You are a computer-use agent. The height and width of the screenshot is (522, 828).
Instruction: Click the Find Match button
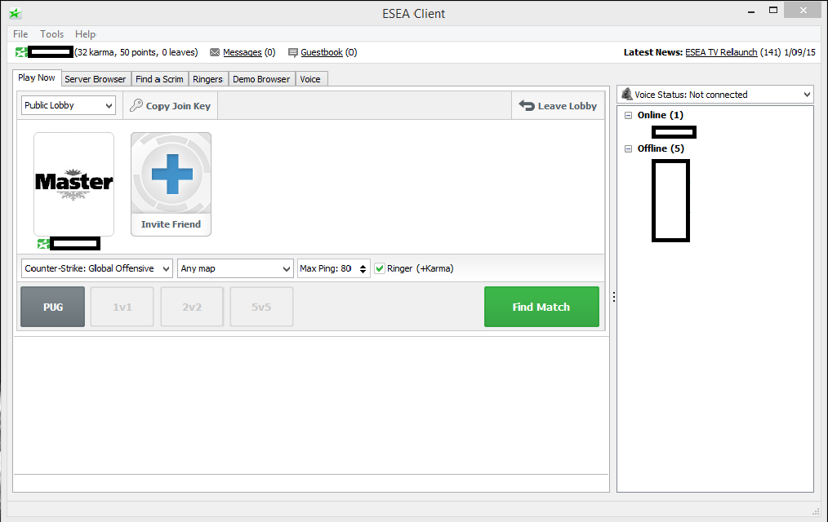point(541,307)
